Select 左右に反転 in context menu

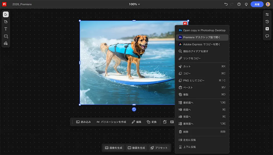pos(189,140)
